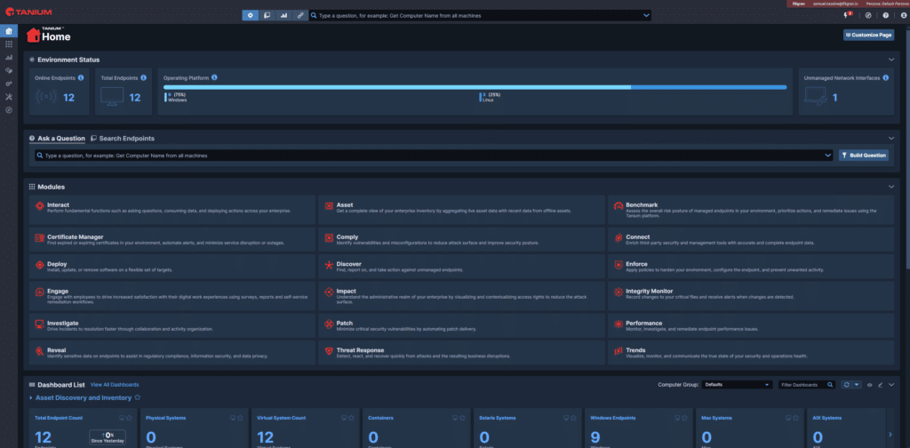
Task: Open the help question mark icon
Action: click(885, 15)
